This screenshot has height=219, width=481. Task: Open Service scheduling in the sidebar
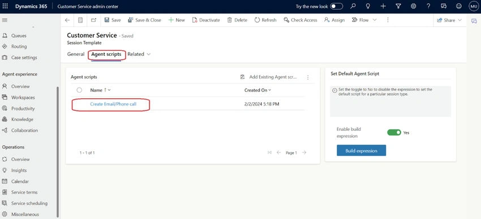tap(29, 203)
